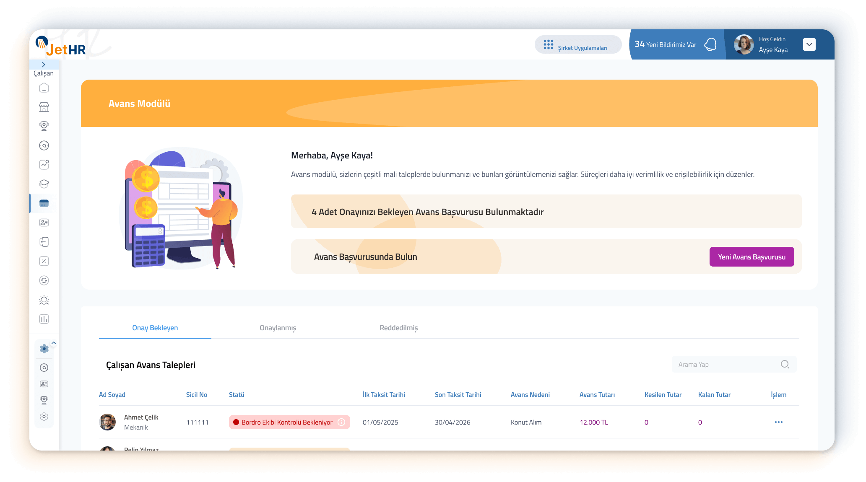Click the store/shop sidebar icon
Viewport: 866px width, 482px height.
[44, 107]
